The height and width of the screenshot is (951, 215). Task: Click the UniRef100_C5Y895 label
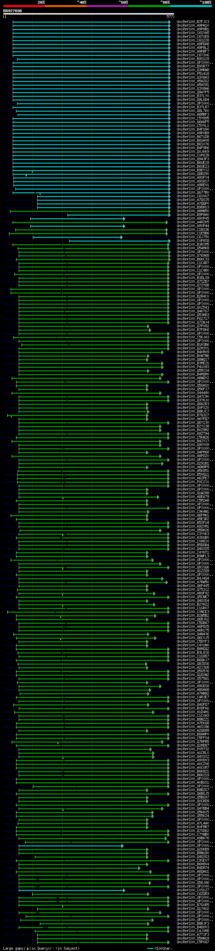192,118
